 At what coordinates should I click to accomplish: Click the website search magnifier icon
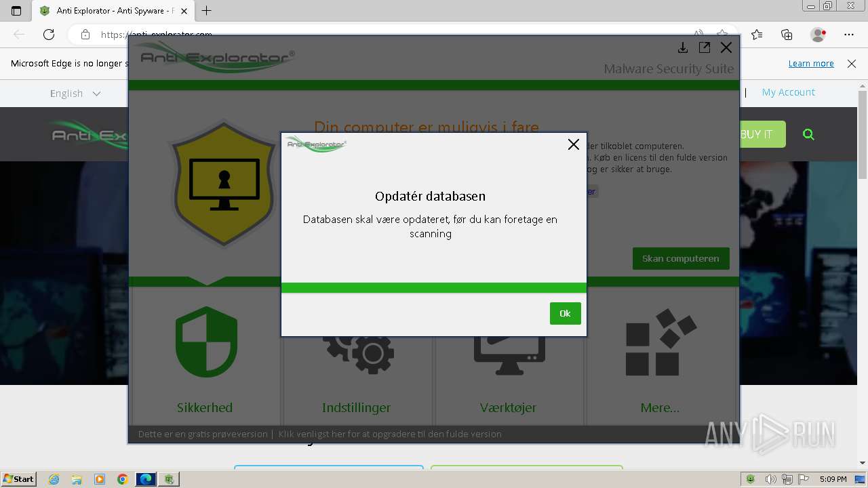808,134
